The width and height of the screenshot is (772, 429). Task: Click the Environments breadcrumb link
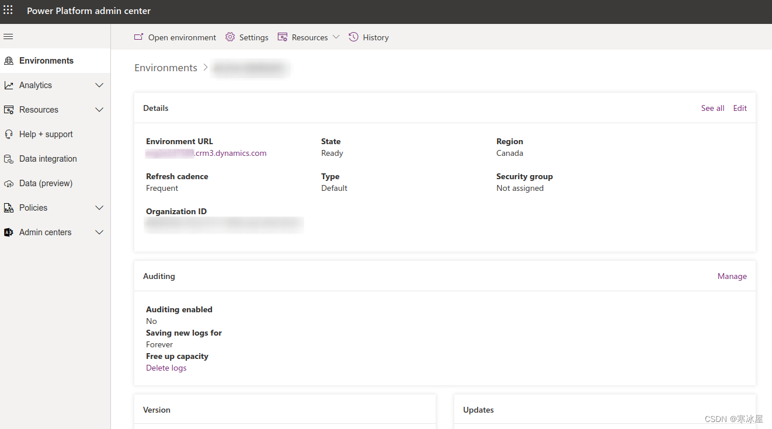(x=166, y=68)
